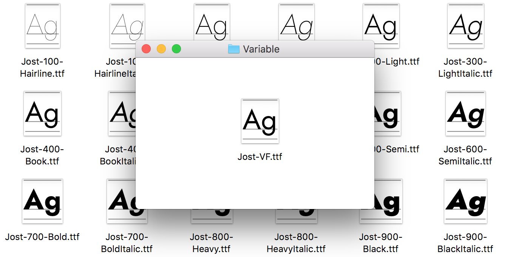Select the Jost-900-BlackItalic.ttf font icon
510x257 pixels.
(x=465, y=201)
